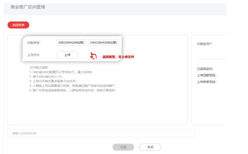Screen dimensions: 248x154
Task: Click the 上传文件 label
Action: point(33,55)
